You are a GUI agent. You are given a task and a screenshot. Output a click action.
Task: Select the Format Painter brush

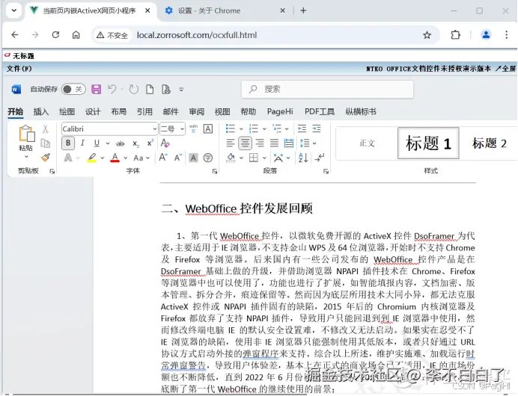tap(46, 157)
